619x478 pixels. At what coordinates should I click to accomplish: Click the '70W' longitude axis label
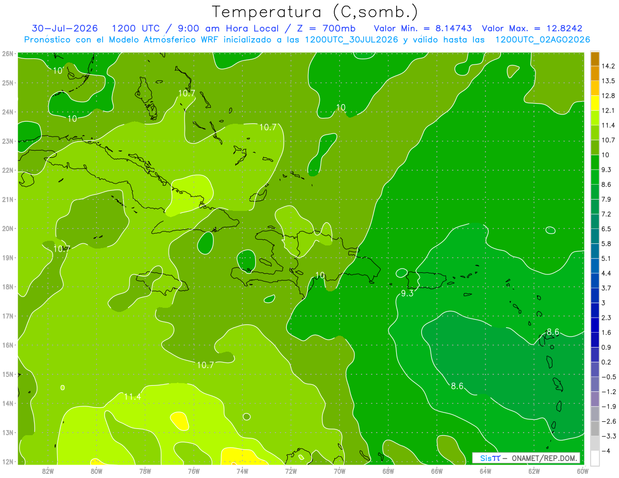tap(339, 470)
